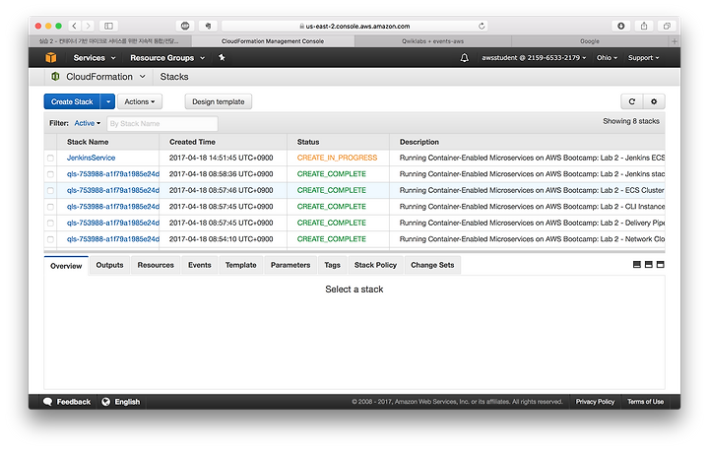Maximize detail pane with third layout icon
Viewport: 709px width, 450px height.
coord(660,265)
